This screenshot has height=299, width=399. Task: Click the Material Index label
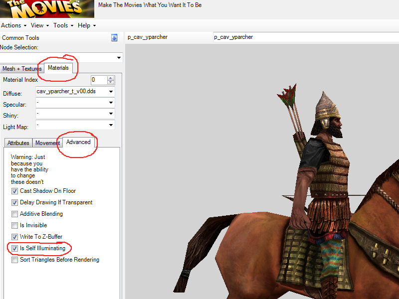point(20,80)
